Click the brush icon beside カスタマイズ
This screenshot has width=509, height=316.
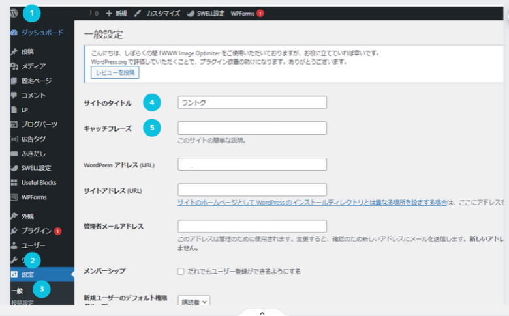click(138, 13)
